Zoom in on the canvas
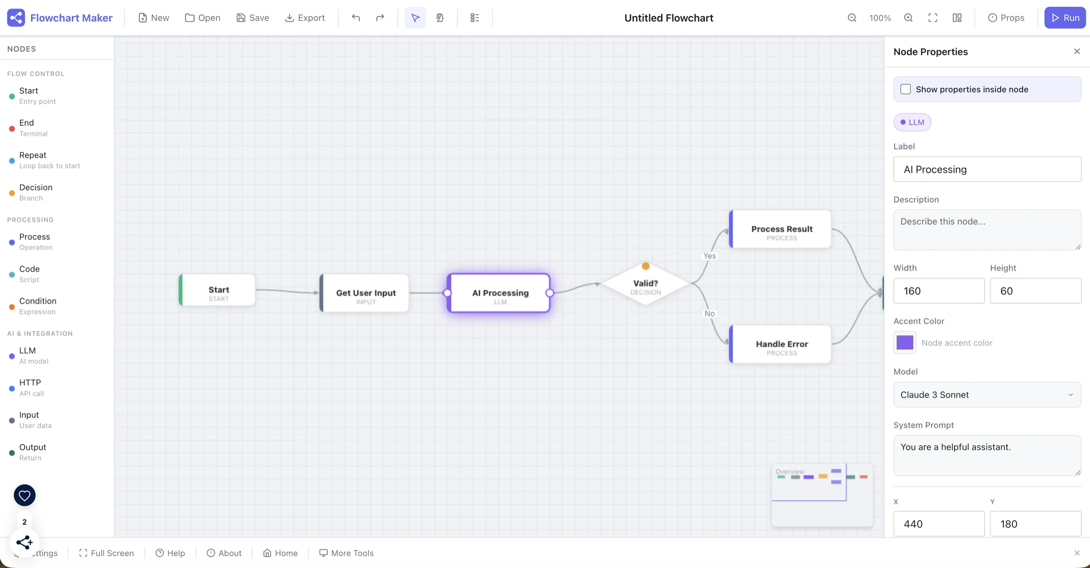 [x=908, y=18]
